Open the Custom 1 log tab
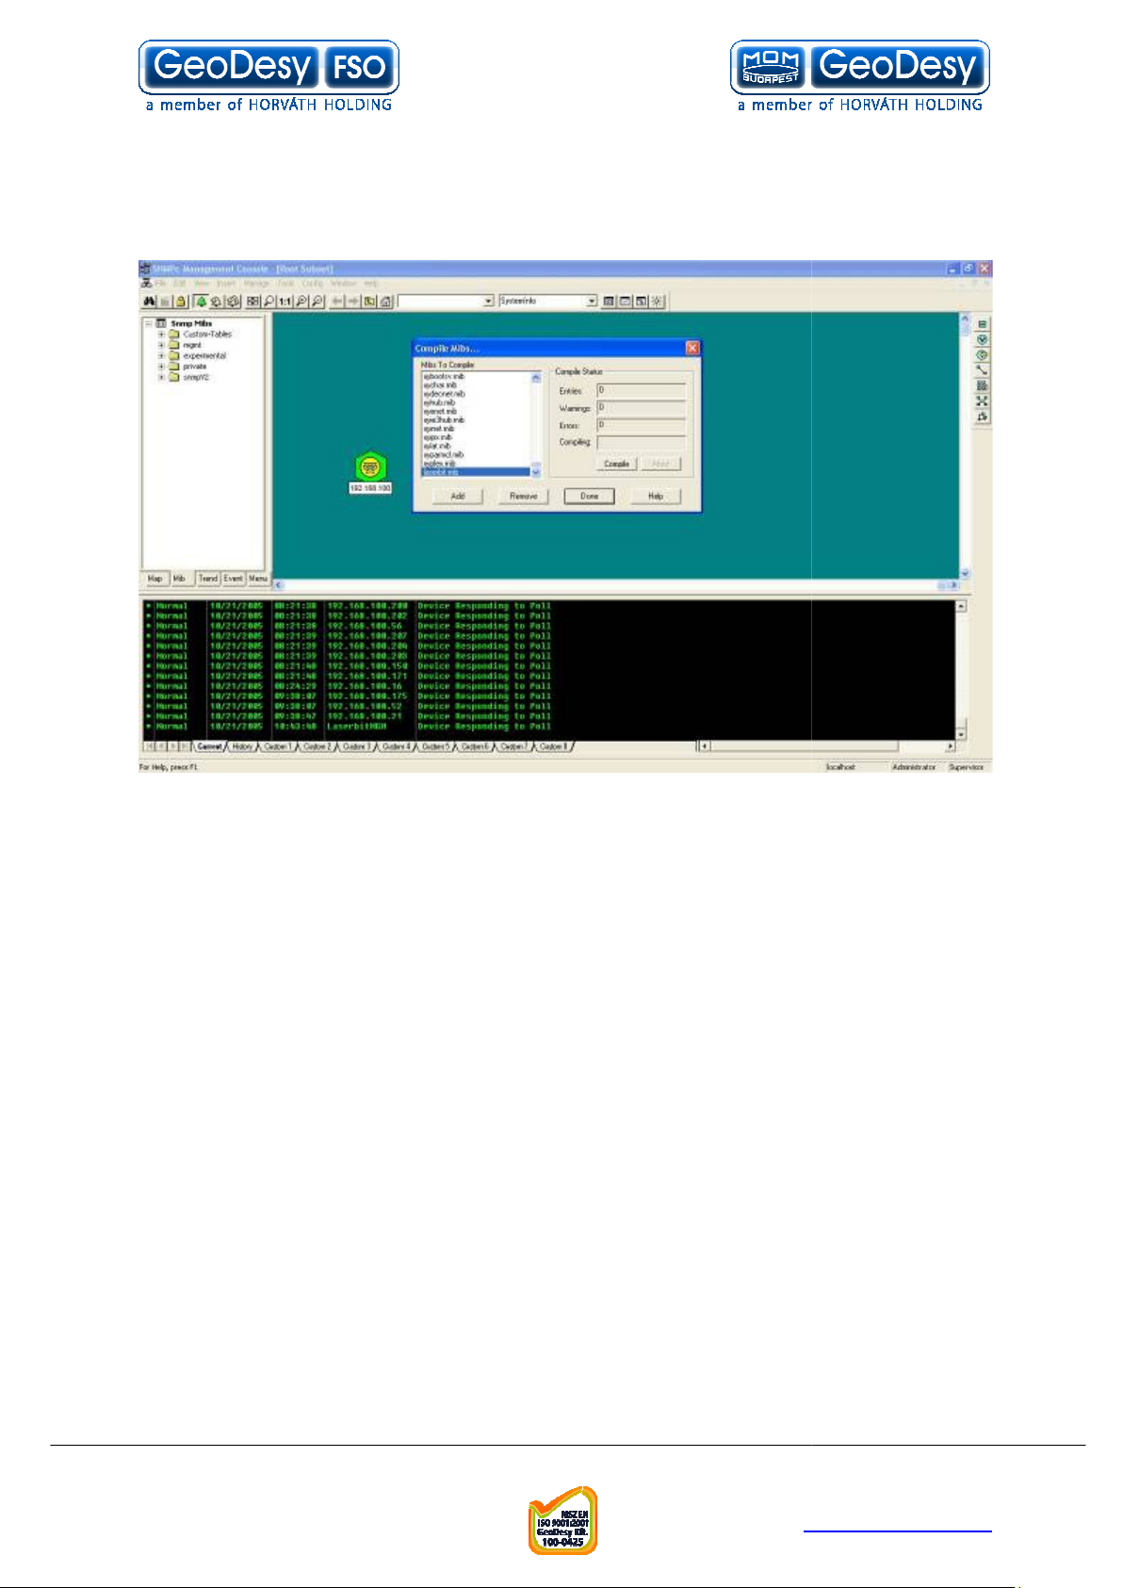The image size is (1123, 1588). [x=276, y=746]
